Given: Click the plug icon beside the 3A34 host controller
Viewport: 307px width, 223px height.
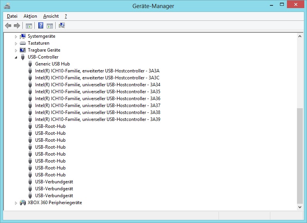Looking at the screenshot, I should [x=30, y=85].
